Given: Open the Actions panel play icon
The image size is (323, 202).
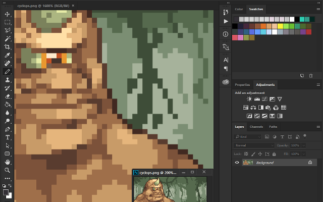Looking at the screenshot, I should tap(226, 21).
